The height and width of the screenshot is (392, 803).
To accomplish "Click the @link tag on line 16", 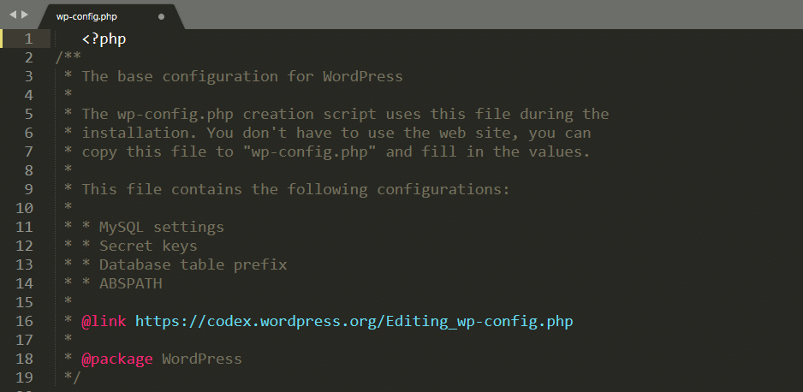I will (x=104, y=322).
